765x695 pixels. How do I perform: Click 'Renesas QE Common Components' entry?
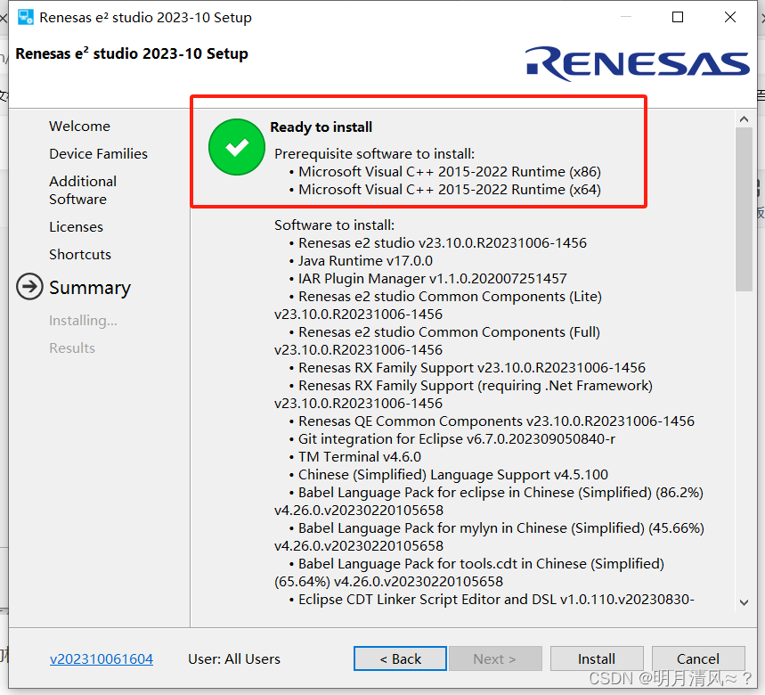tap(496, 421)
